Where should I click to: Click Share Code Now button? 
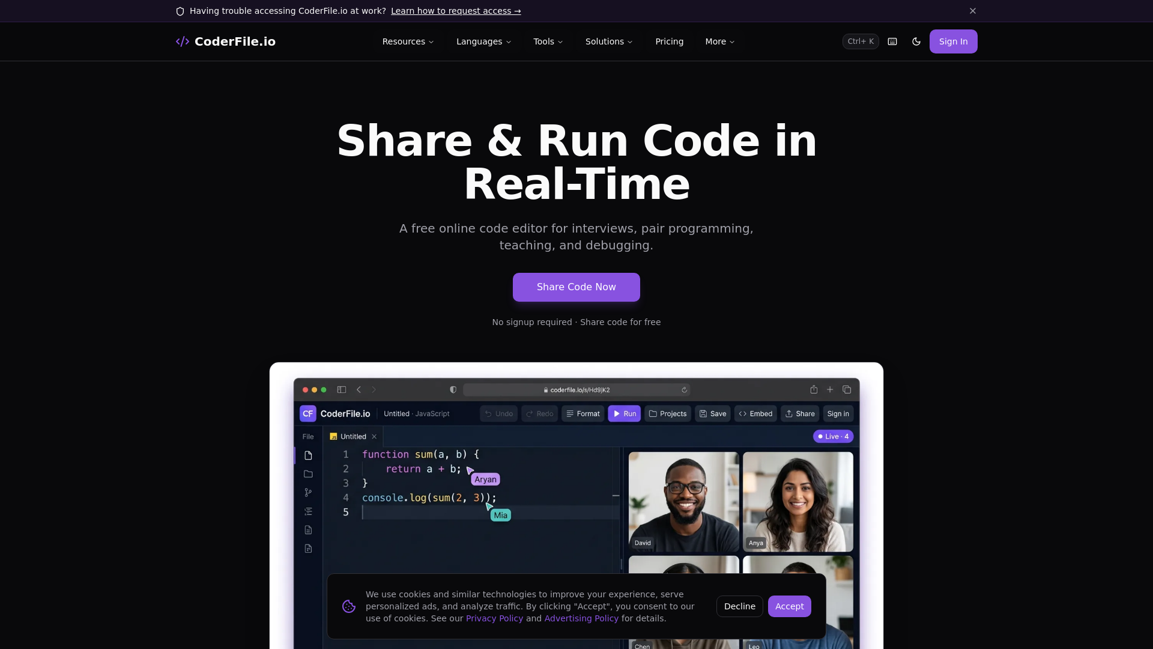(576, 287)
